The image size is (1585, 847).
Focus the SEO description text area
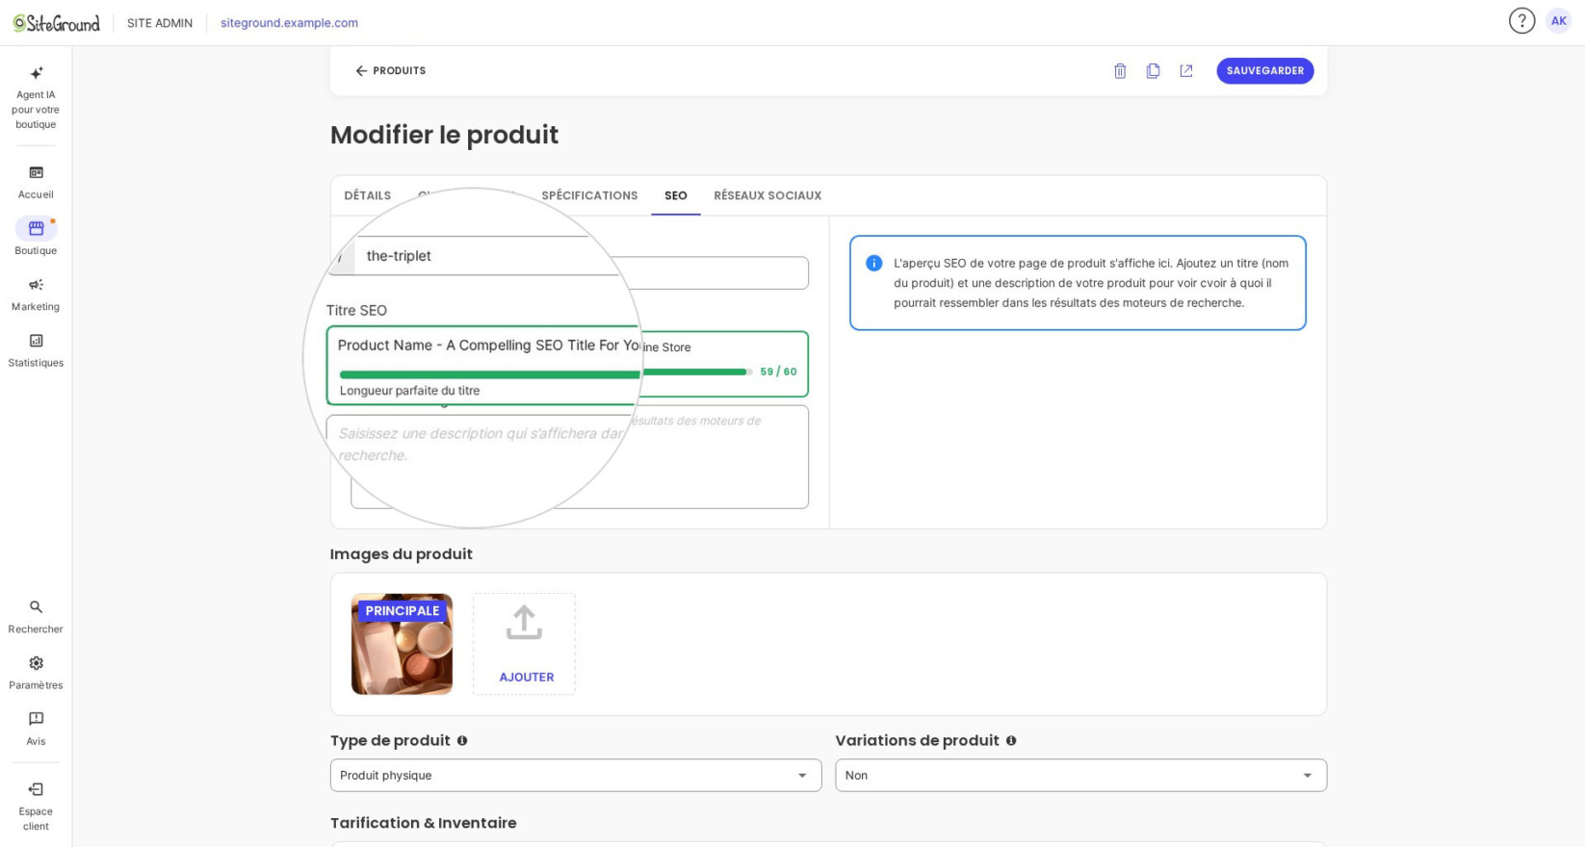tap(580, 457)
